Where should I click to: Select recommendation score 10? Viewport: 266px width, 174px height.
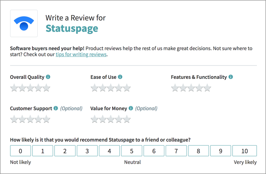coord(245,151)
